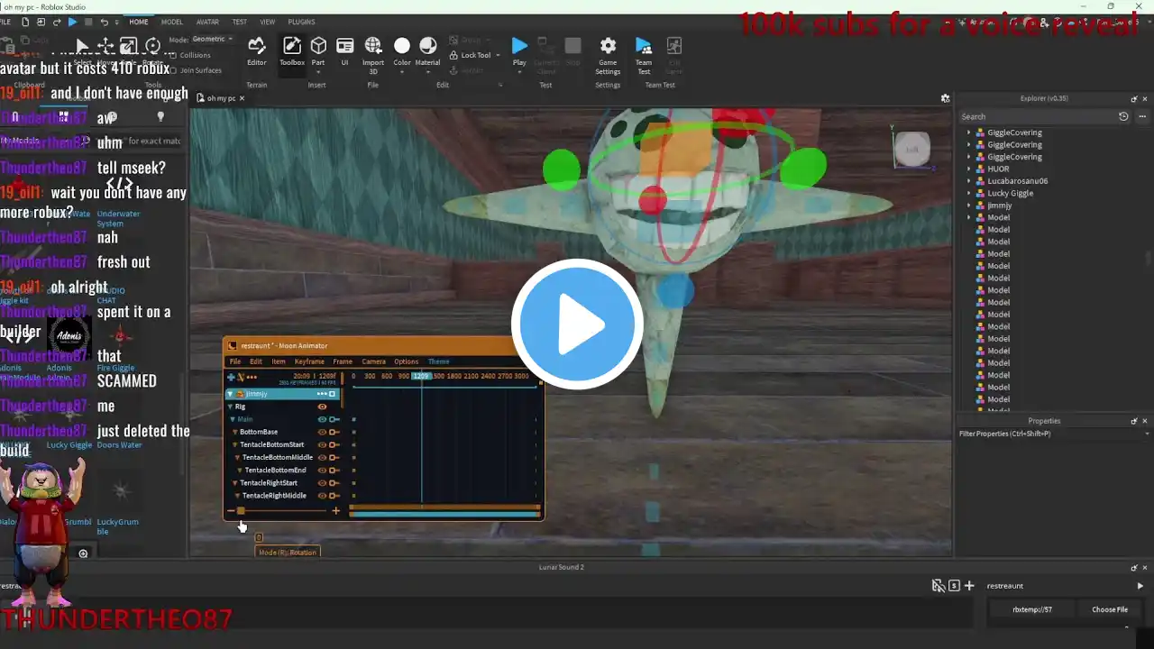Screen dimensions: 1154x649
Task: Toggle visibility eye for Main
Action: tap(322, 419)
